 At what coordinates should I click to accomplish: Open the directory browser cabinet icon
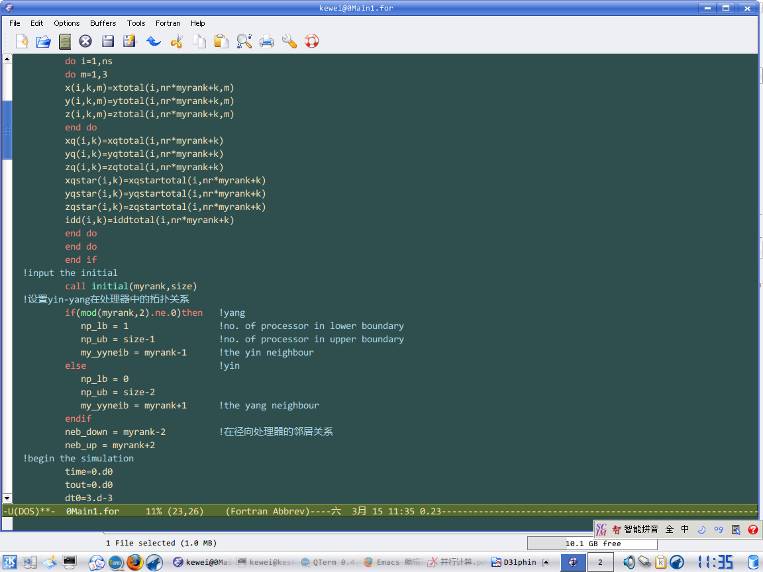(65, 41)
